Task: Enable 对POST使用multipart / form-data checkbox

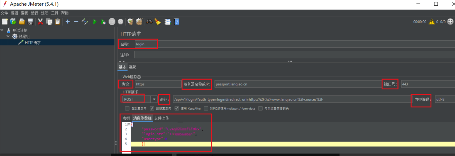Action: click(206, 108)
